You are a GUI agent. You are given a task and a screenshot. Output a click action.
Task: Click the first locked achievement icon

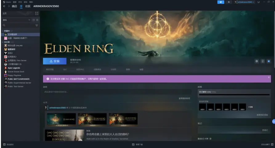pos(202,107)
